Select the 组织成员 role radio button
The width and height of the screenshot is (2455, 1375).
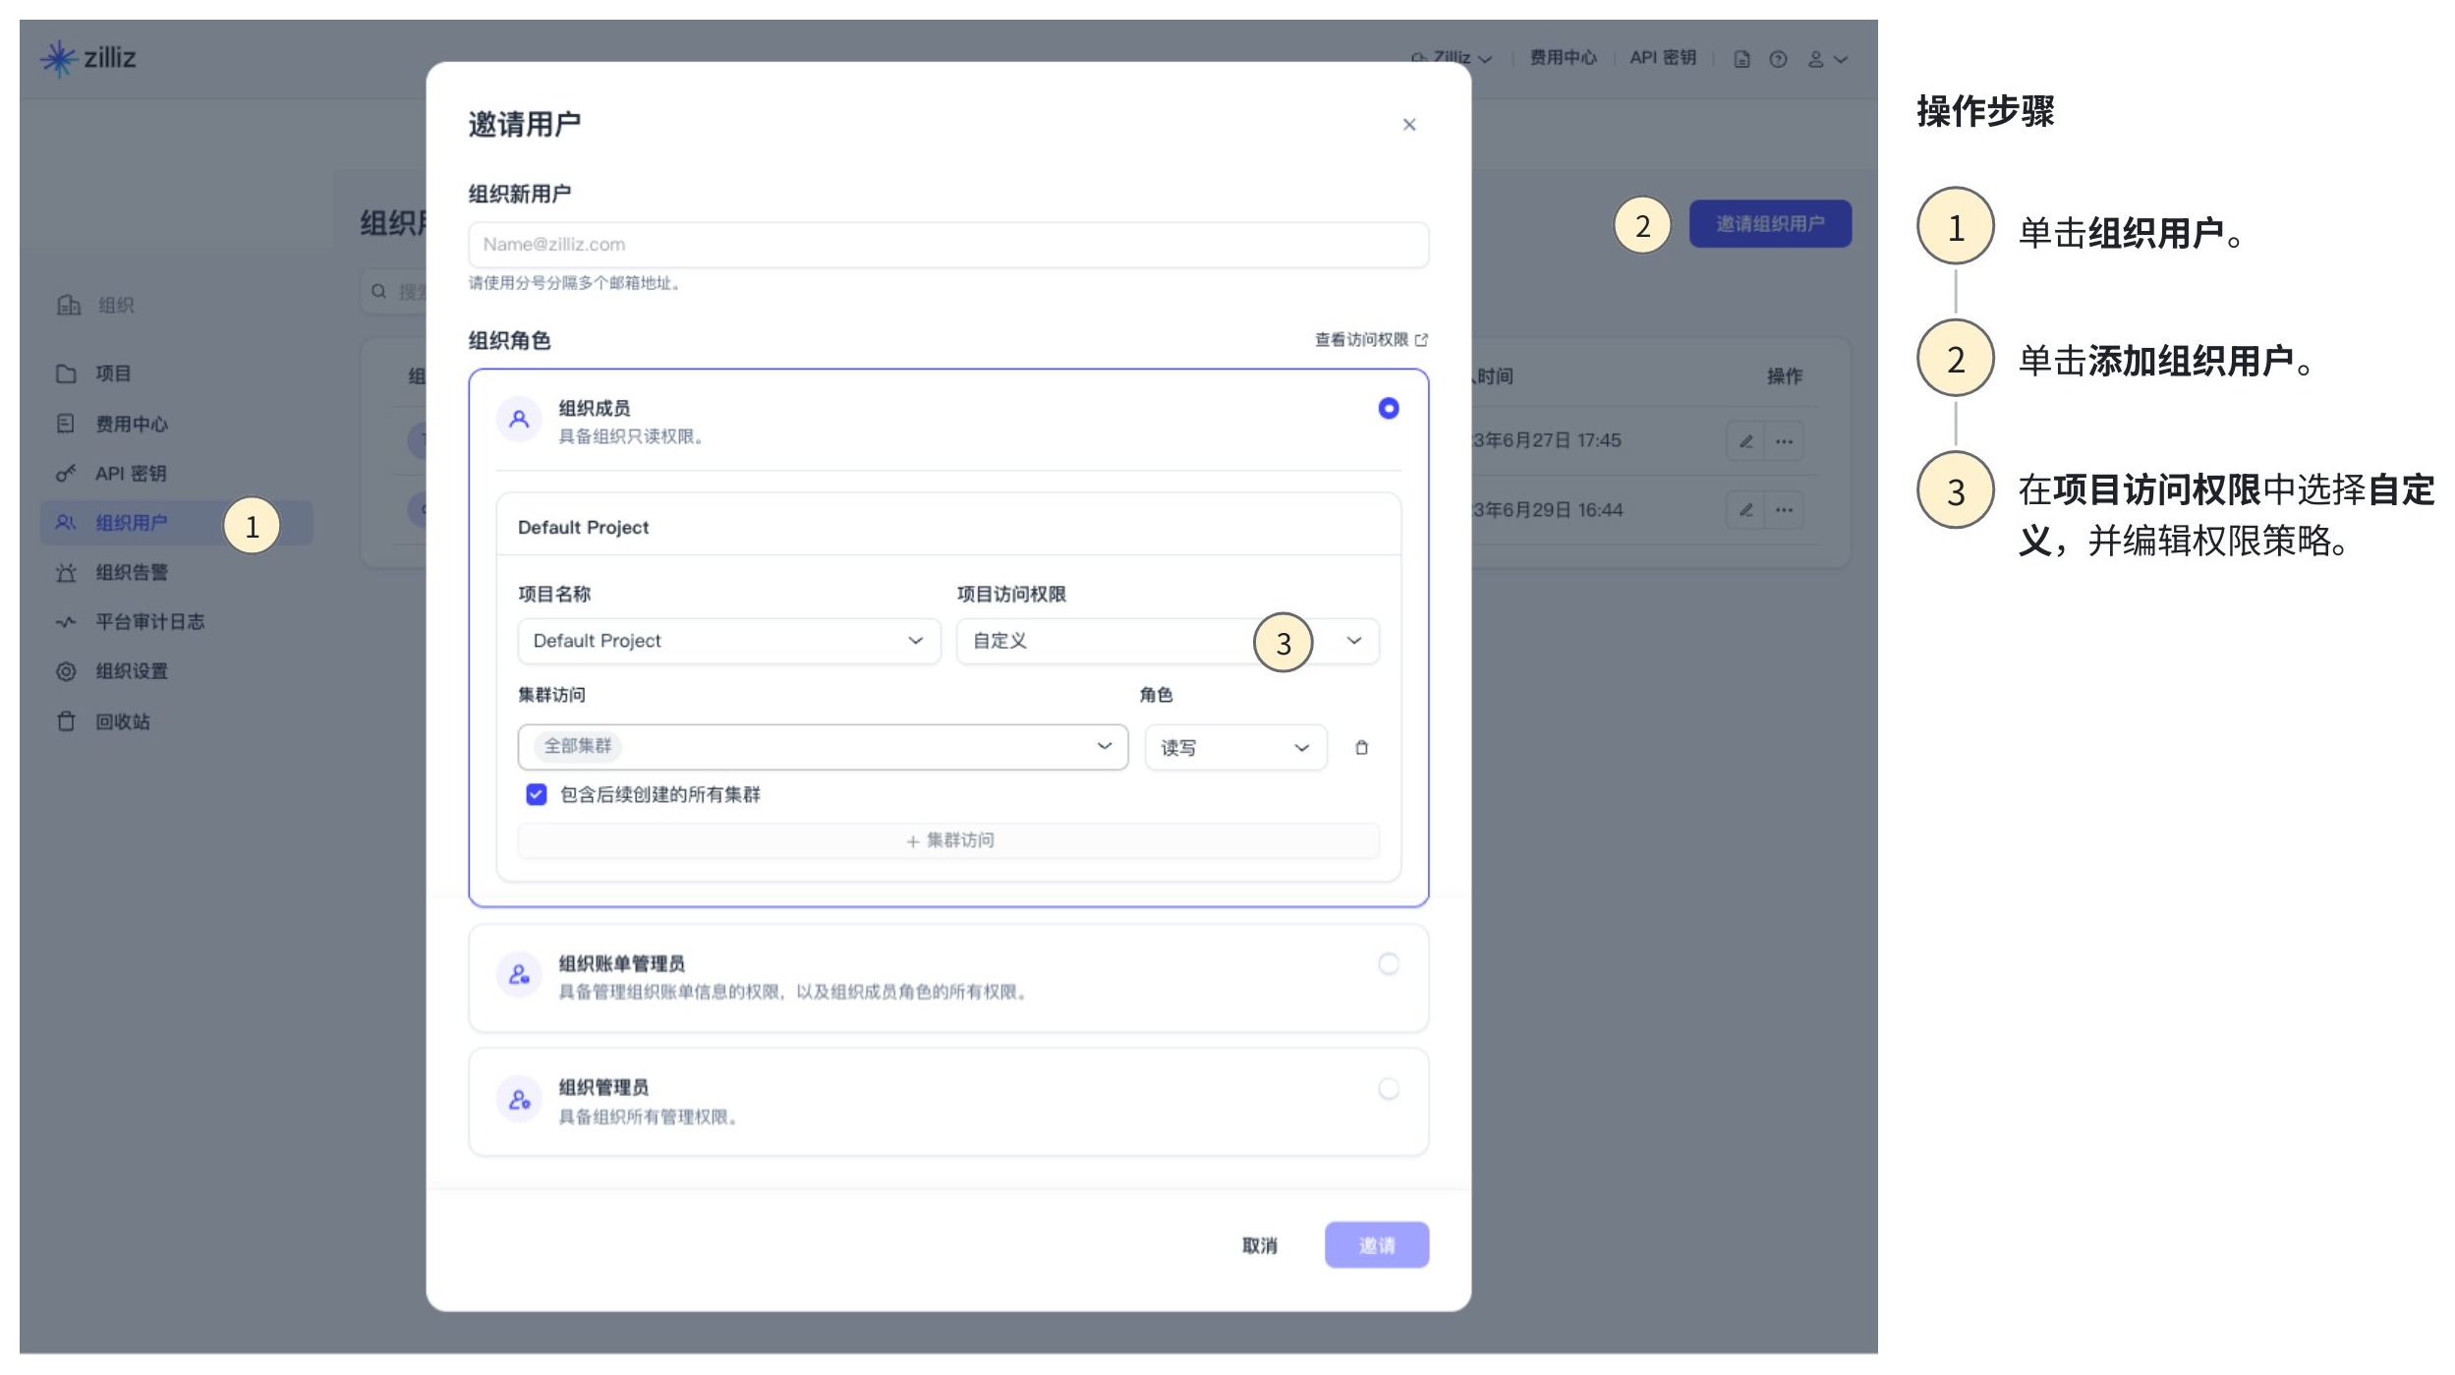[x=1388, y=409]
